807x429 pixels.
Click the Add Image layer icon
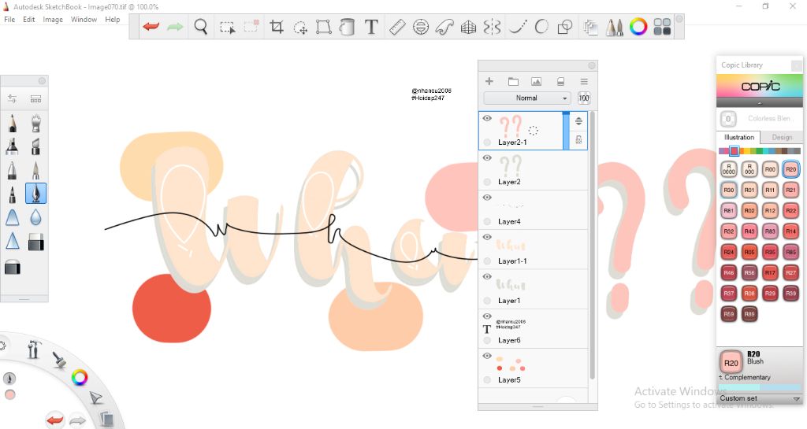(x=536, y=81)
